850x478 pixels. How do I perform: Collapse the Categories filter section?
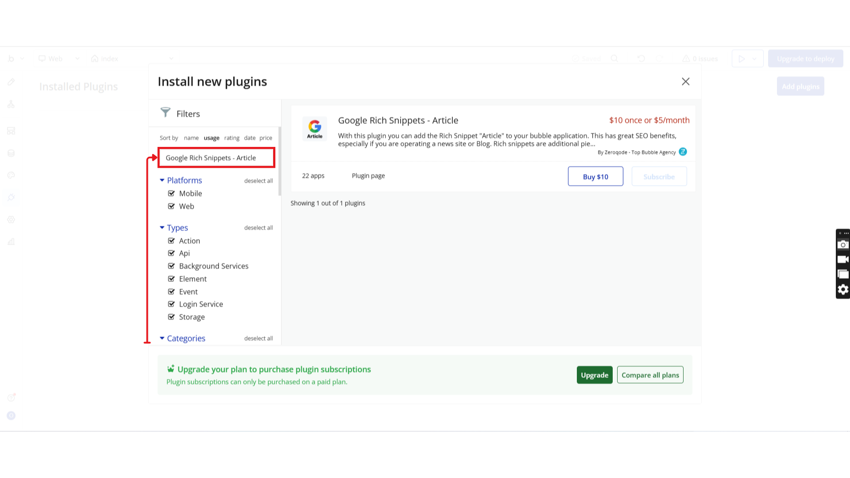point(162,338)
